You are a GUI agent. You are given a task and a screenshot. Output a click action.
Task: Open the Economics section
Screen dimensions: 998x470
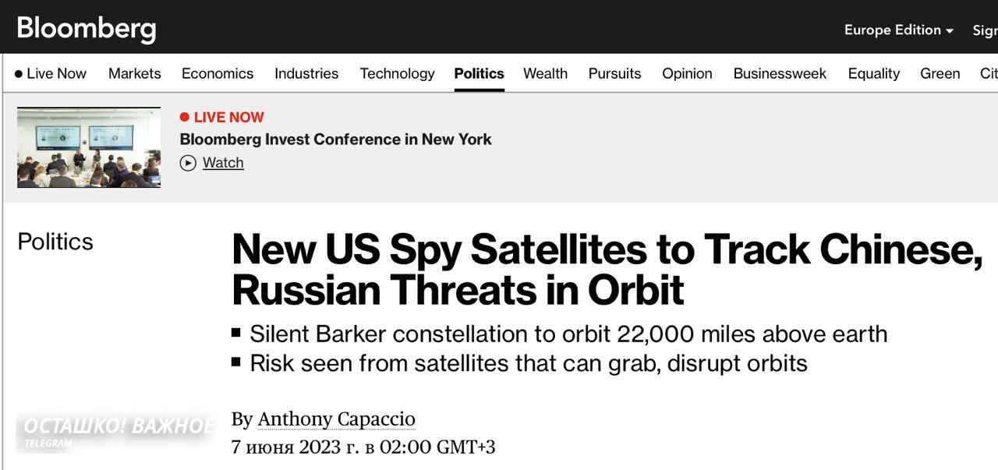tap(218, 73)
